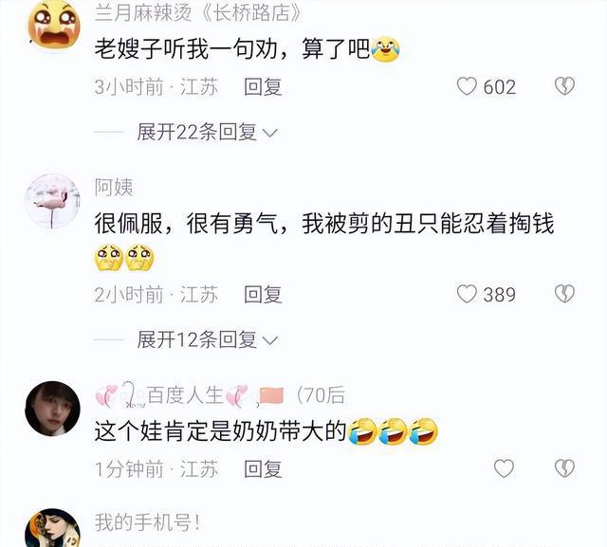Open avatar of 我的手机号! user
This screenshot has height=547, width=607.
53,528
